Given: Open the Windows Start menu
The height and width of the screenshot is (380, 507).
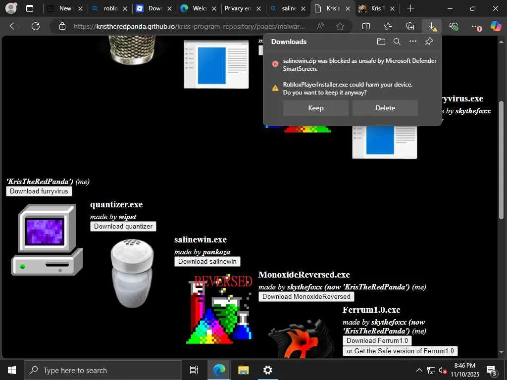Looking at the screenshot, I should (x=12, y=370).
